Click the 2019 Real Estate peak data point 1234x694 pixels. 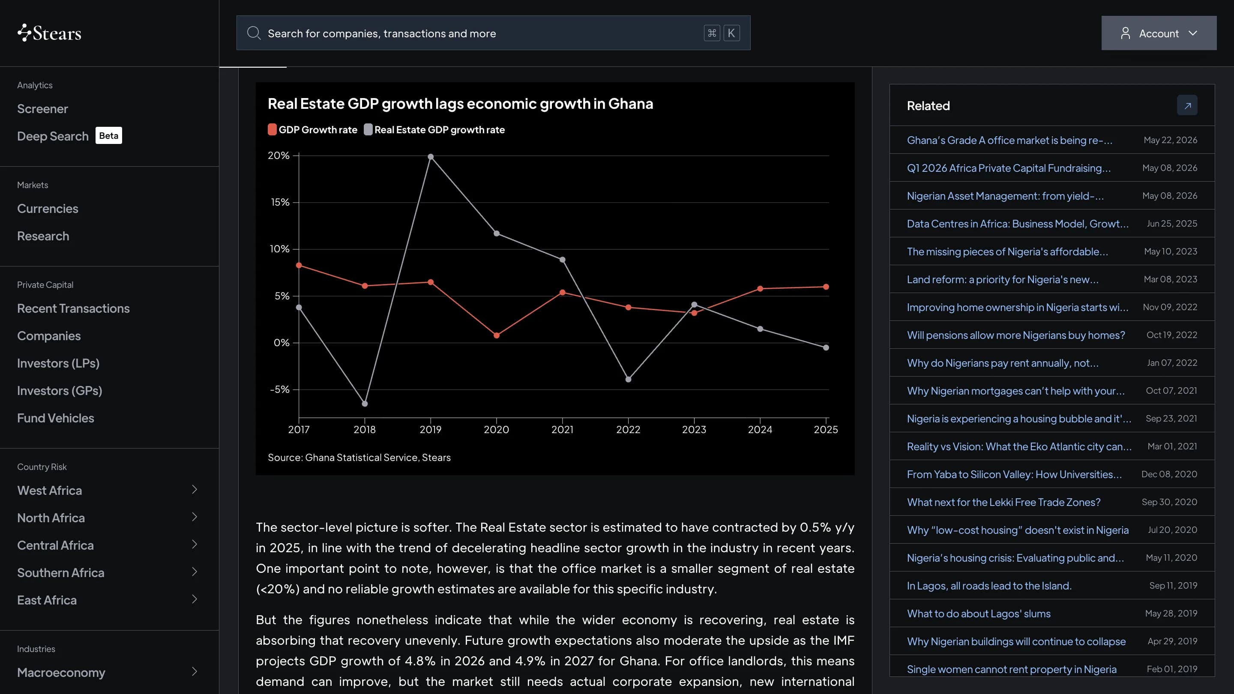click(431, 157)
